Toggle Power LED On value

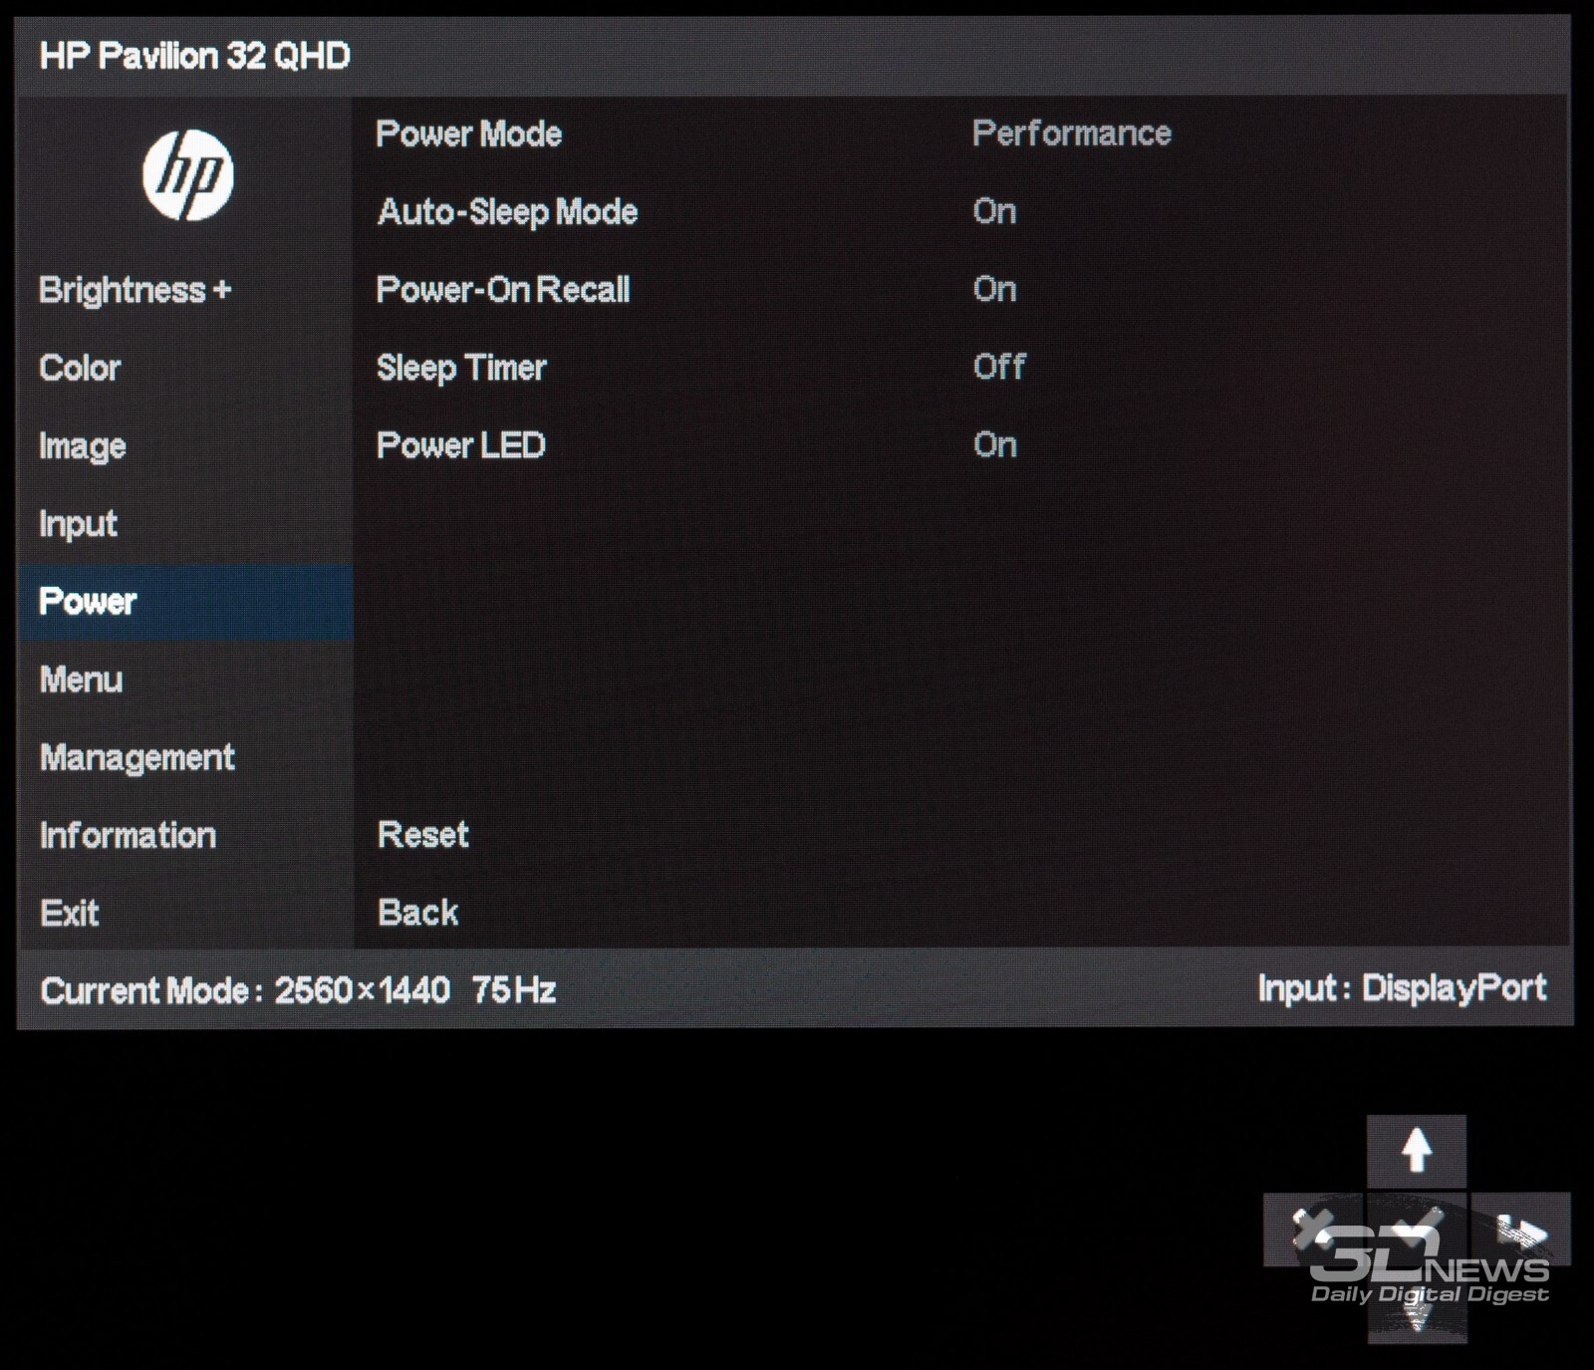(x=995, y=444)
